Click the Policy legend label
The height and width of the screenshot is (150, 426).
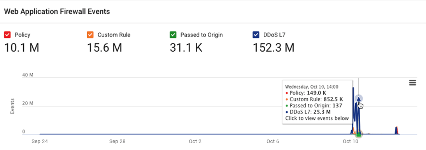coord(22,35)
